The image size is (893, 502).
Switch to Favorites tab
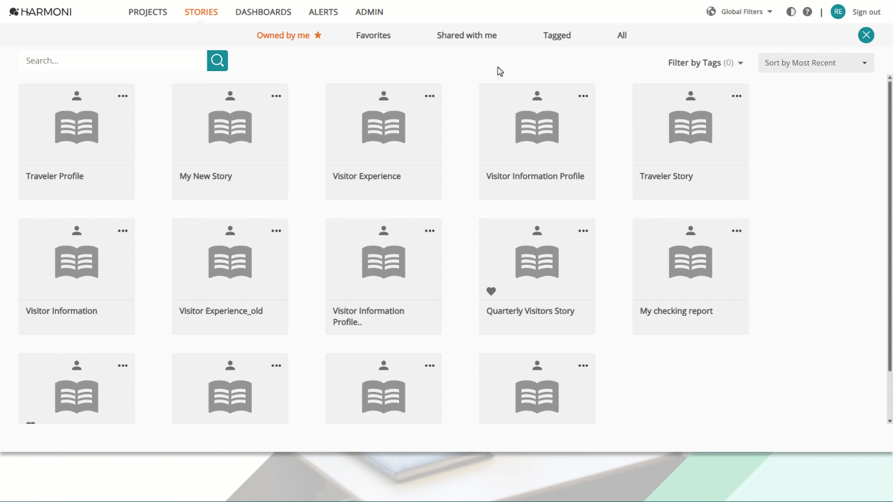click(373, 36)
